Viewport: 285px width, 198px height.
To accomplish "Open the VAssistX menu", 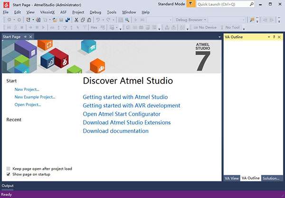I will tap(46, 12).
